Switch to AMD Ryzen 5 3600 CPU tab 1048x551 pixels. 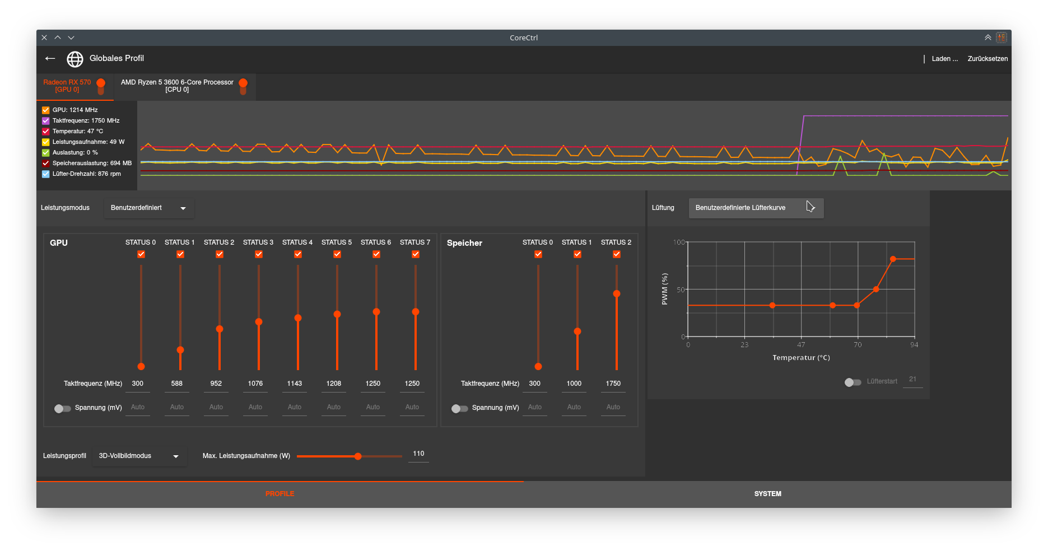pos(185,86)
